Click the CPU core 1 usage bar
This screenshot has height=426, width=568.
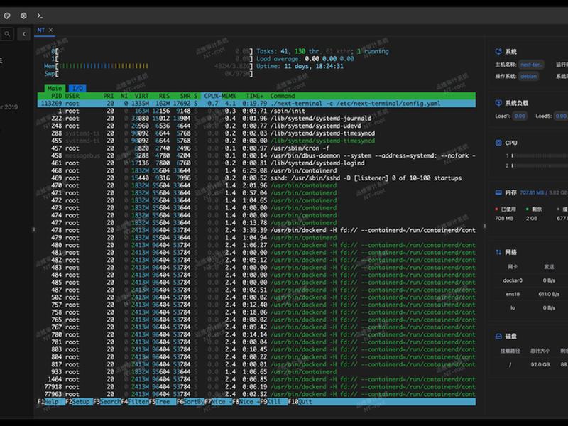[x=540, y=155]
